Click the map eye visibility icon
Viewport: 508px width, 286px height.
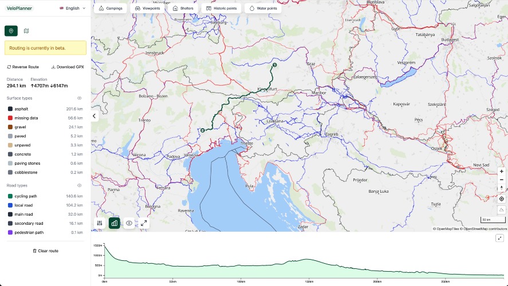129,223
